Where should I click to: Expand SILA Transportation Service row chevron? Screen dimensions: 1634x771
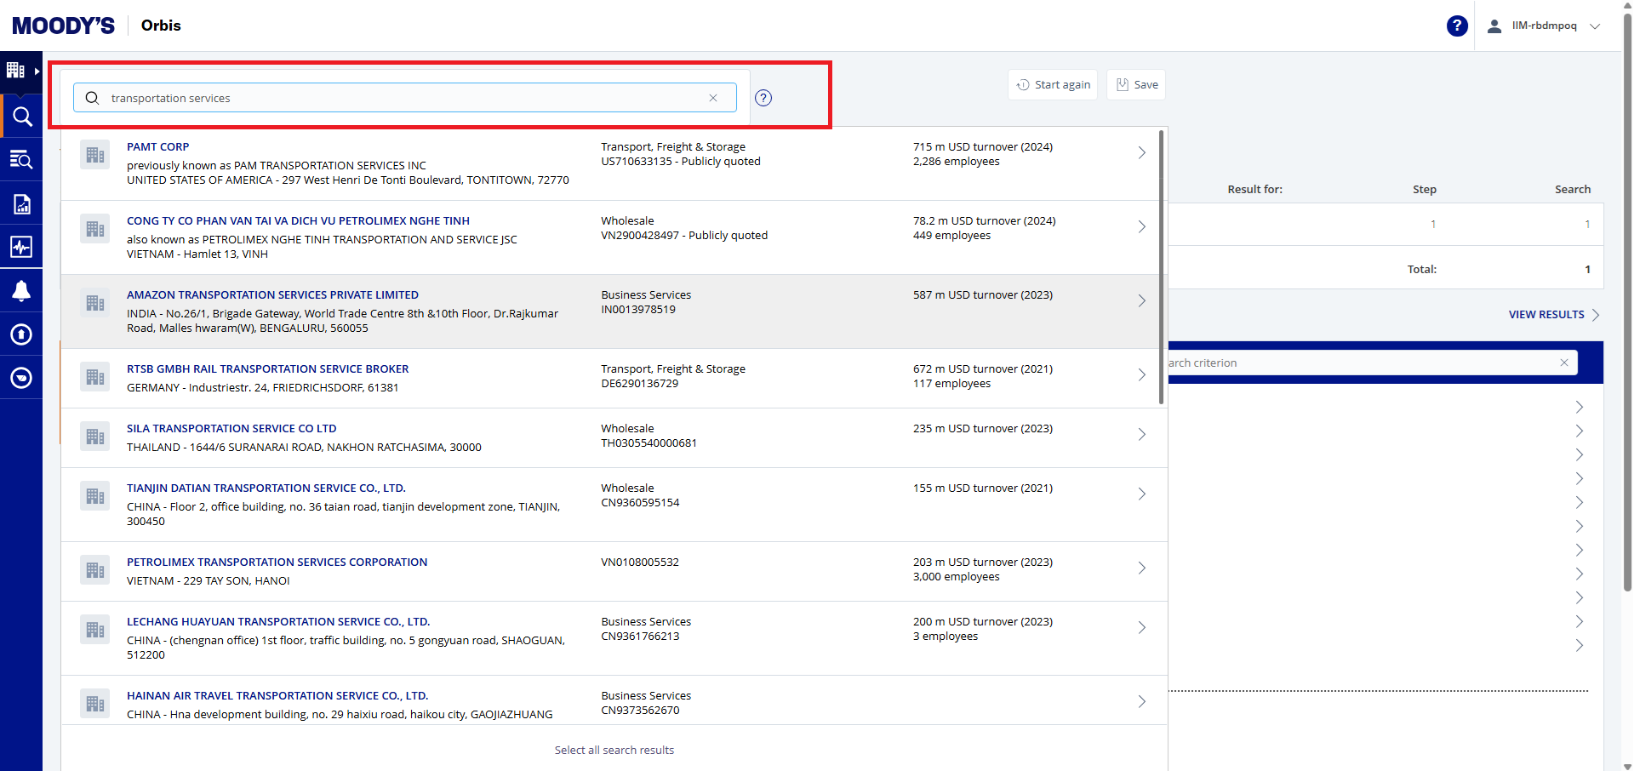point(1141,435)
